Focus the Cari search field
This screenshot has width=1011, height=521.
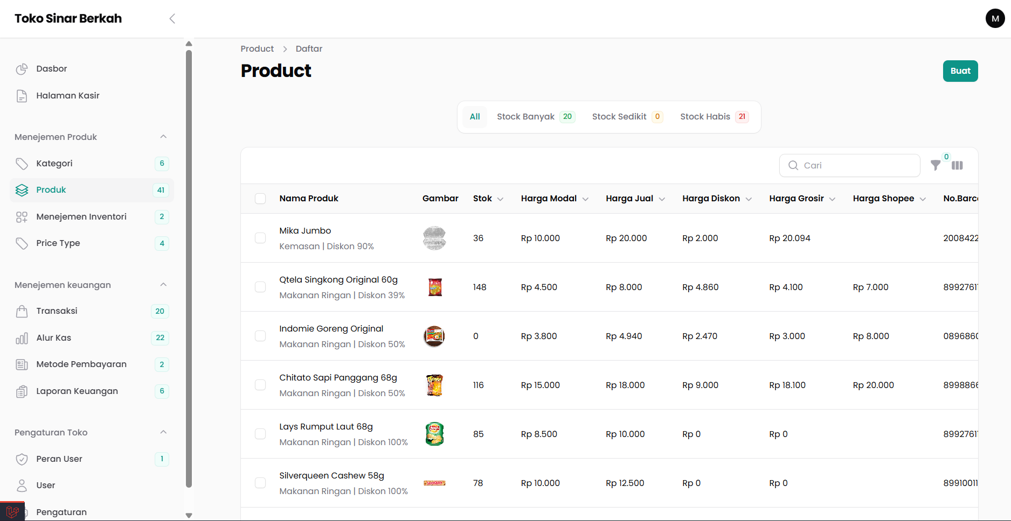[x=850, y=165]
